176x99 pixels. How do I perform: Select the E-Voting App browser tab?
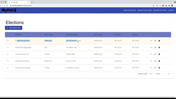point(19,2)
